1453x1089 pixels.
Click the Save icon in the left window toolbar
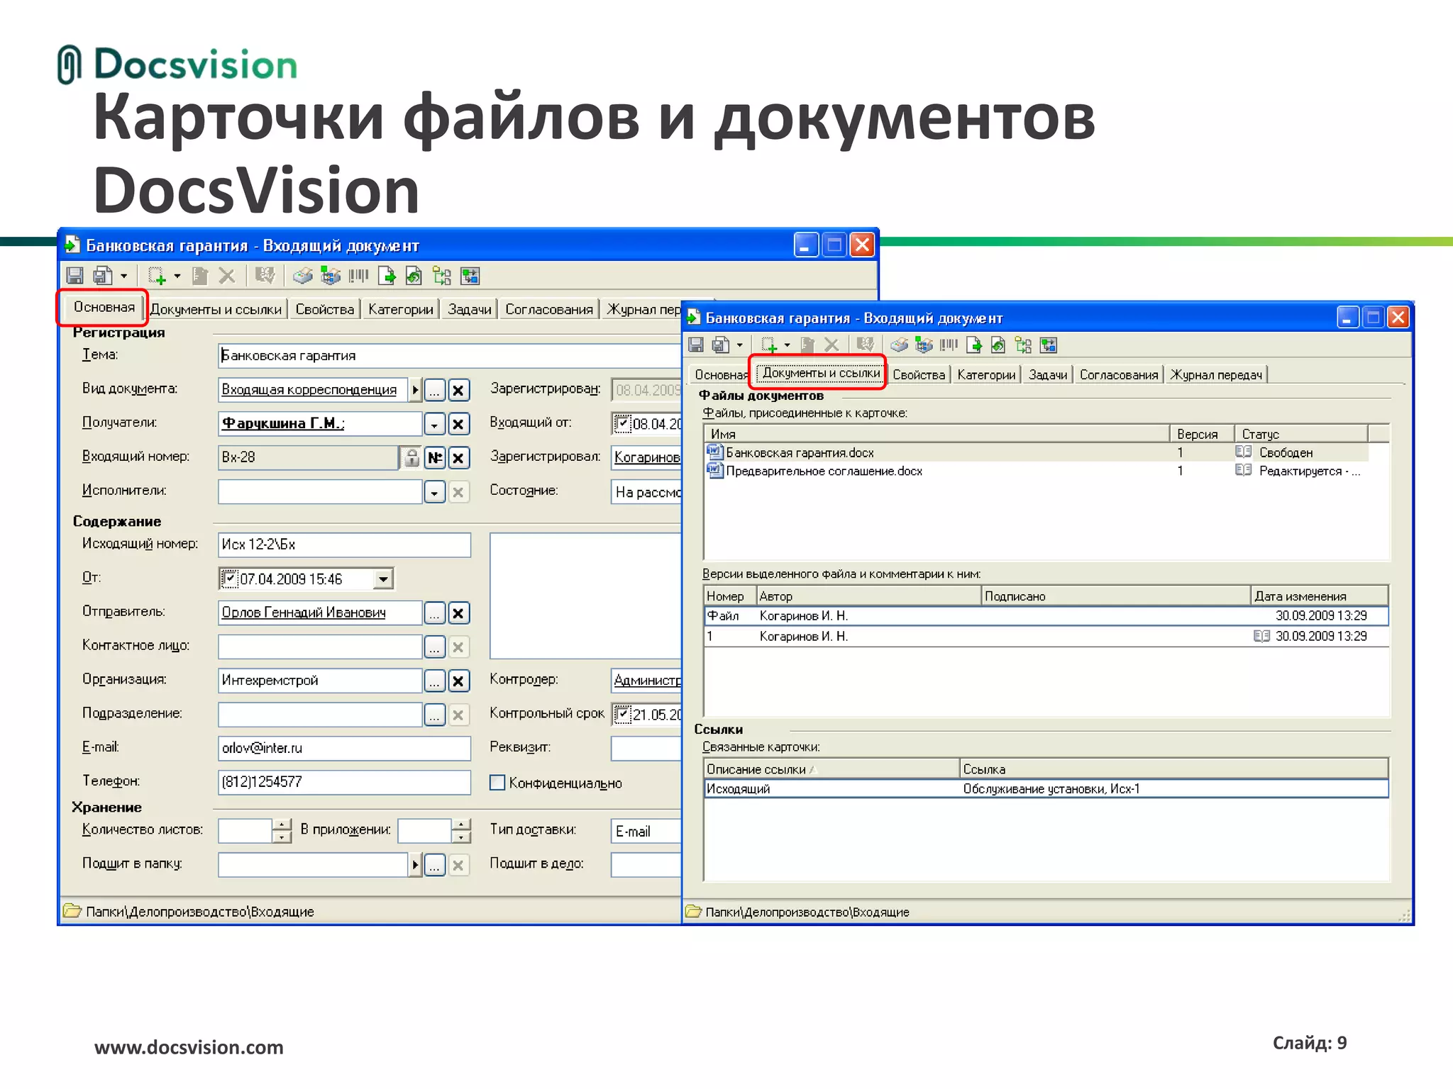[x=74, y=275]
